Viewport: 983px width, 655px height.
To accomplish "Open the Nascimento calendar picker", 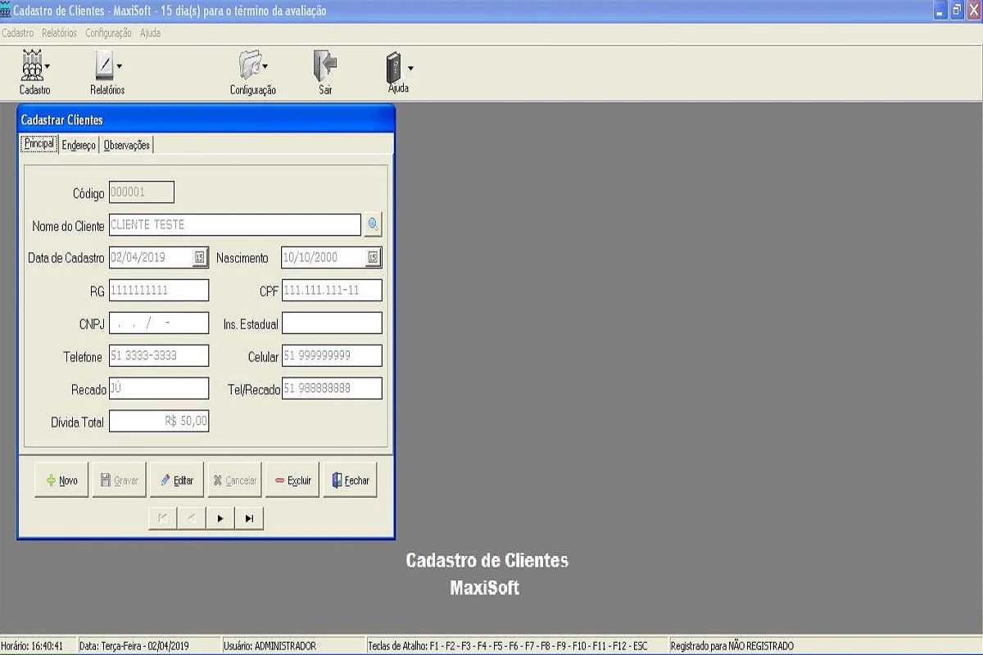I will coord(373,258).
